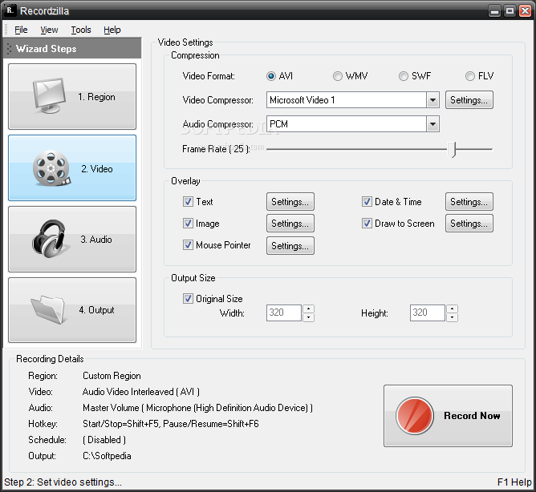Close the Recordzilla window
Viewport: 536px width, 492px height.
525,11
